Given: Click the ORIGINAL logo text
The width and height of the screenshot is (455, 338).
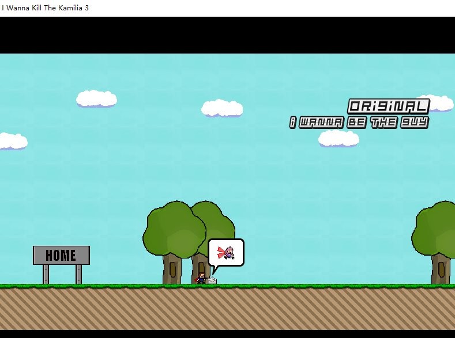Looking at the screenshot, I should tap(388, 107).
